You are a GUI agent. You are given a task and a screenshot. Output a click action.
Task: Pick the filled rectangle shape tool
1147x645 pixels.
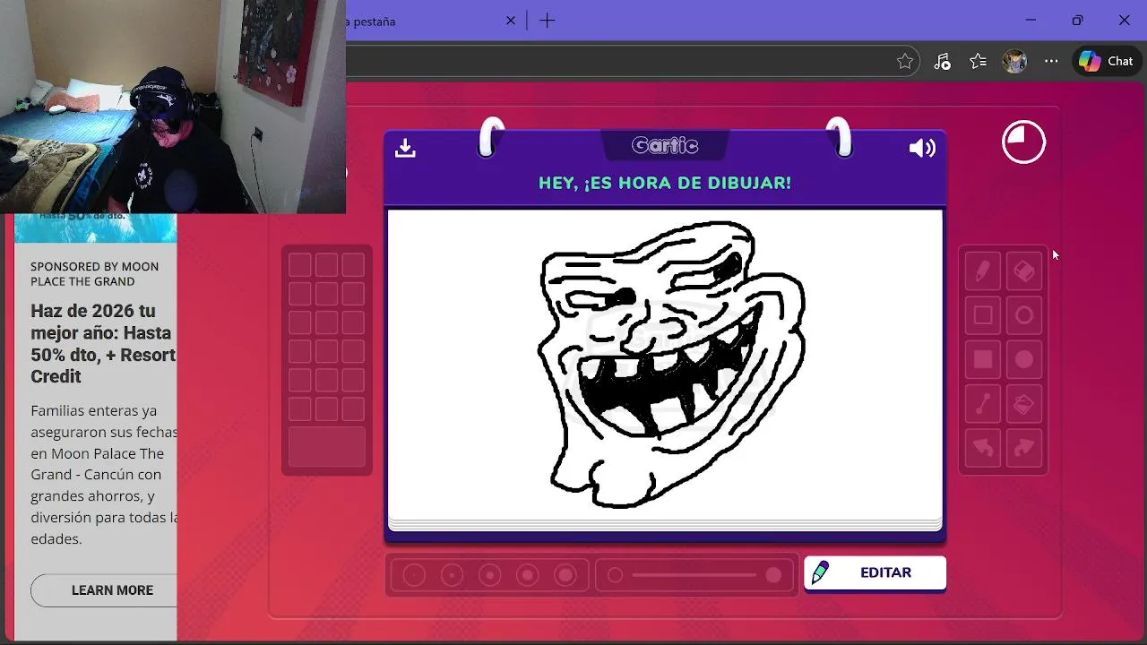pos(983,360)
